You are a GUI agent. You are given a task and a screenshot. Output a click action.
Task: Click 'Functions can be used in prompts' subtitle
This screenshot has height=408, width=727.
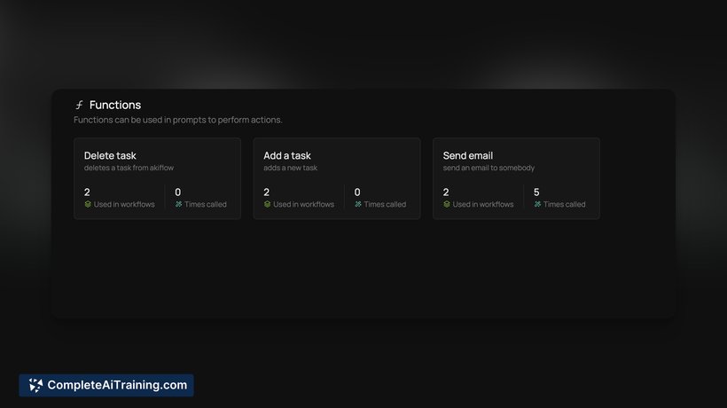pos(177,120)
